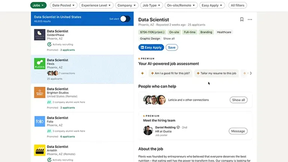Toggle the Set alert switch

tap(125, 19)
